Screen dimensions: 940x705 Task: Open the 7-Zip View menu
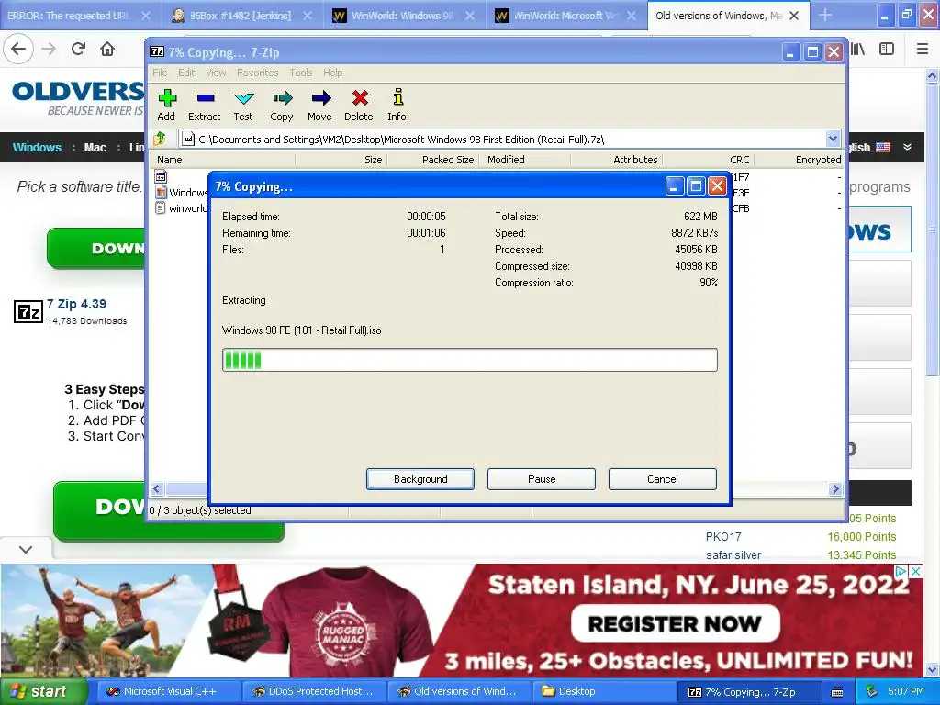click(216, 73)
